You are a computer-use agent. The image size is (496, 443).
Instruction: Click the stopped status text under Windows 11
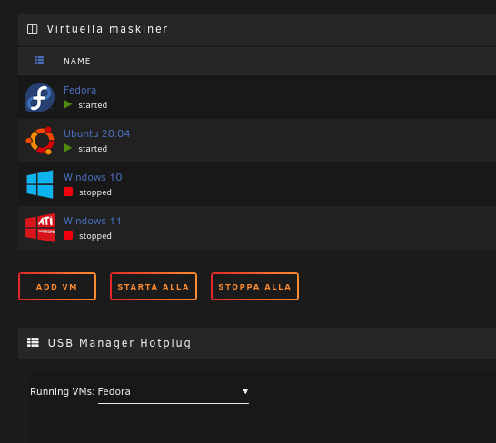95,236
